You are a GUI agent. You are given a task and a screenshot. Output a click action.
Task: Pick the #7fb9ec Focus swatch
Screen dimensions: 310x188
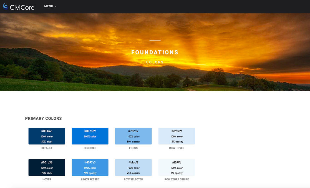coord(133,136)
